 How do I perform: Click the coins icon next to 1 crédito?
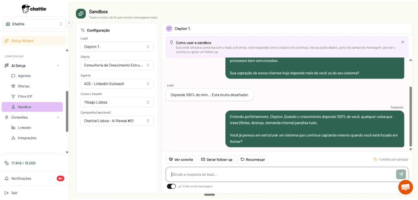375,160
